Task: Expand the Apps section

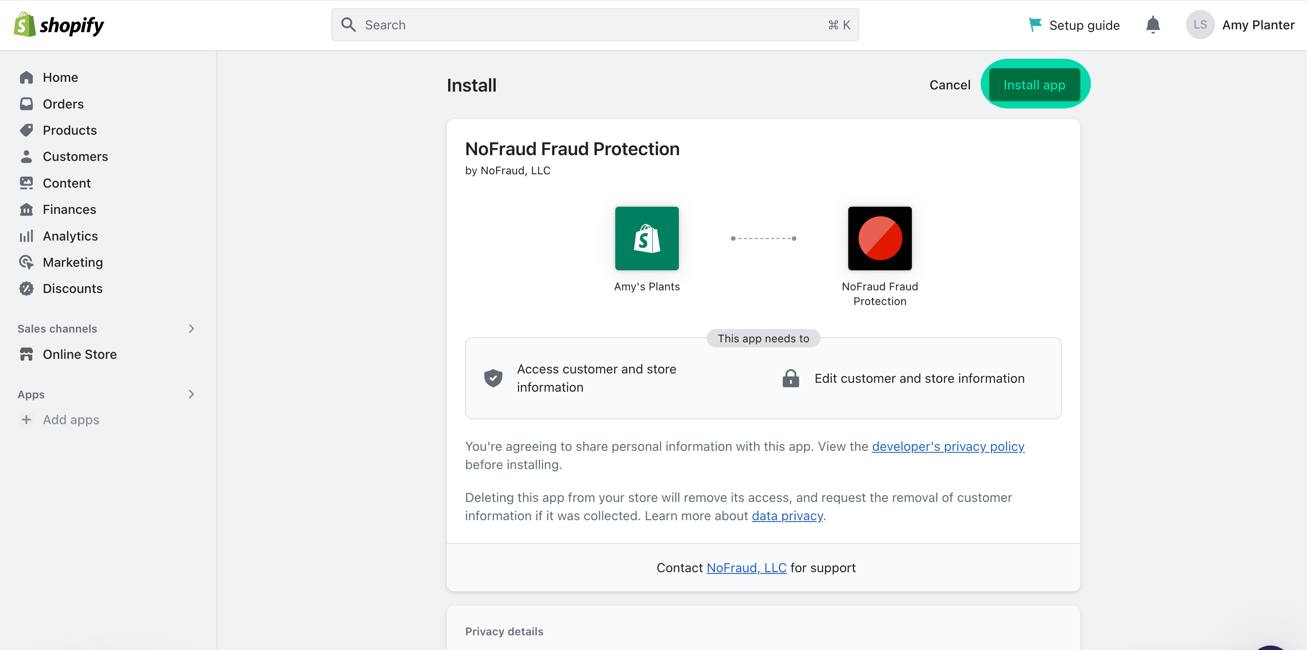Action: [191, 394]
